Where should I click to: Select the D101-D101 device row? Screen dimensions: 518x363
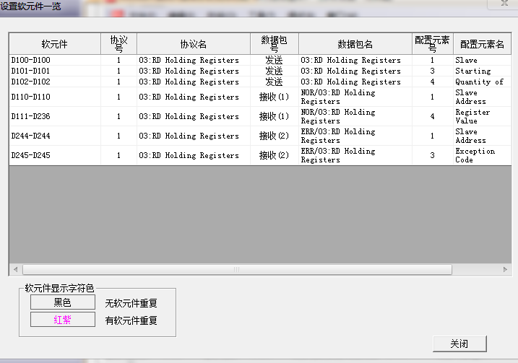[x=30, y=71]
